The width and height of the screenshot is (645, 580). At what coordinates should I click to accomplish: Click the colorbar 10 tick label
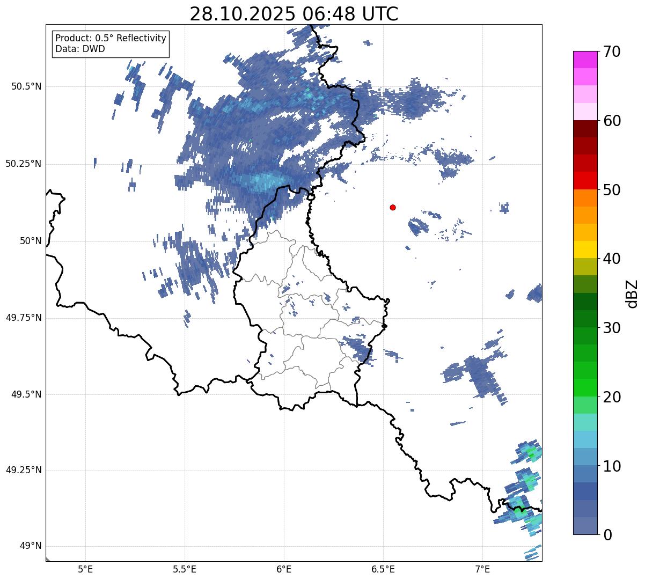[x=612, y=466]
